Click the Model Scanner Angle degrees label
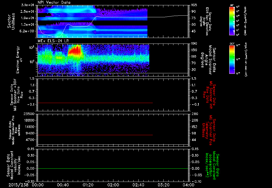The height and width of the screenshot is (188, 272). (208, 60)
